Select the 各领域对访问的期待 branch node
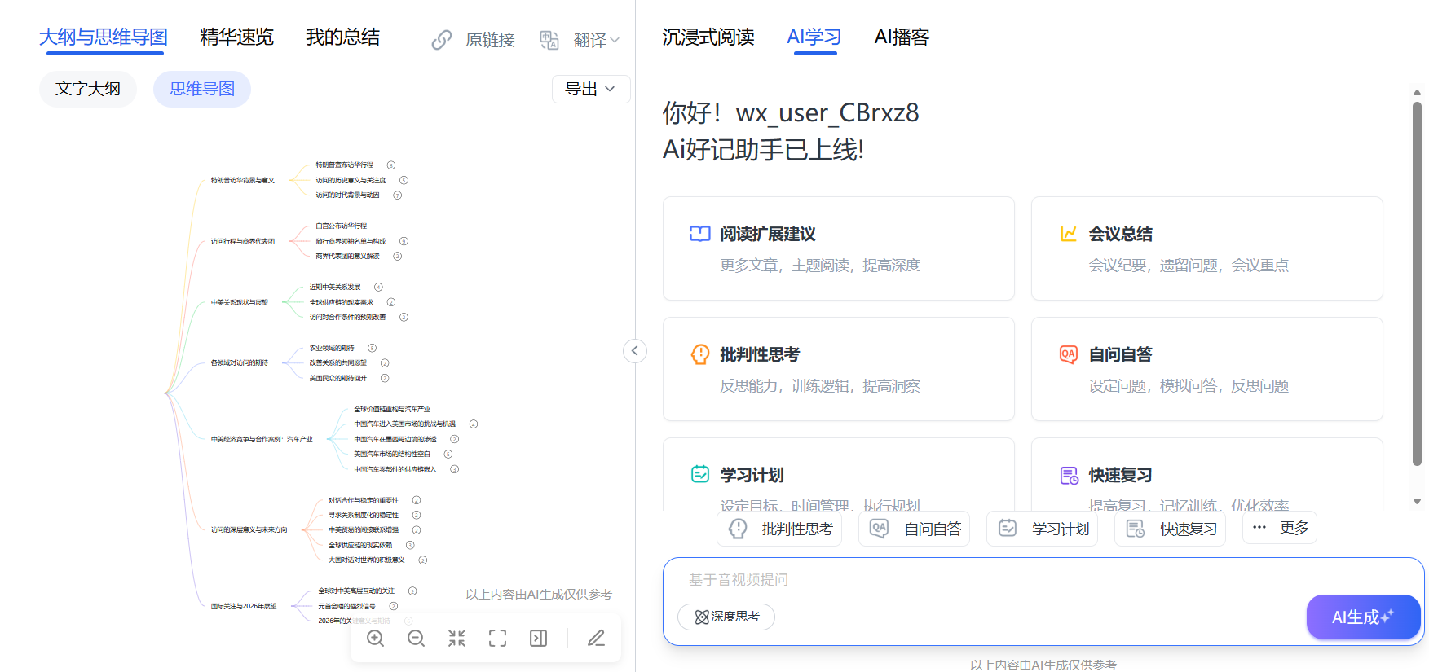 point(240,363)
